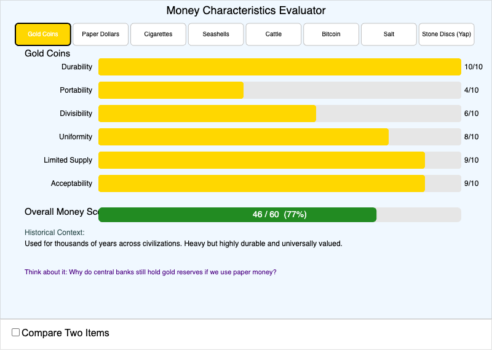Click the 10/10 Durability score
492x351 pixels.
[x=474, y=67]
